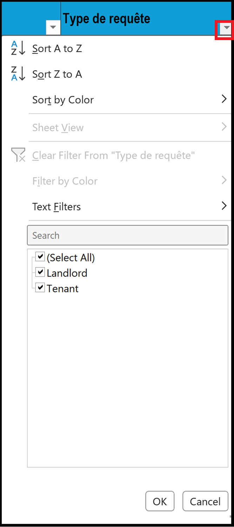The width and height of the screenshot is (234, 527).
Task: Expand the Sort by Color submenu
Action: click(x=224, y=100)
